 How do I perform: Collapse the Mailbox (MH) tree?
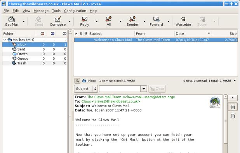[5, 40]
